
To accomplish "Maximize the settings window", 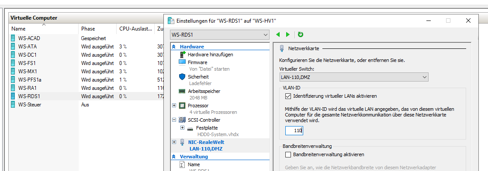I will [x=448, y=21].
